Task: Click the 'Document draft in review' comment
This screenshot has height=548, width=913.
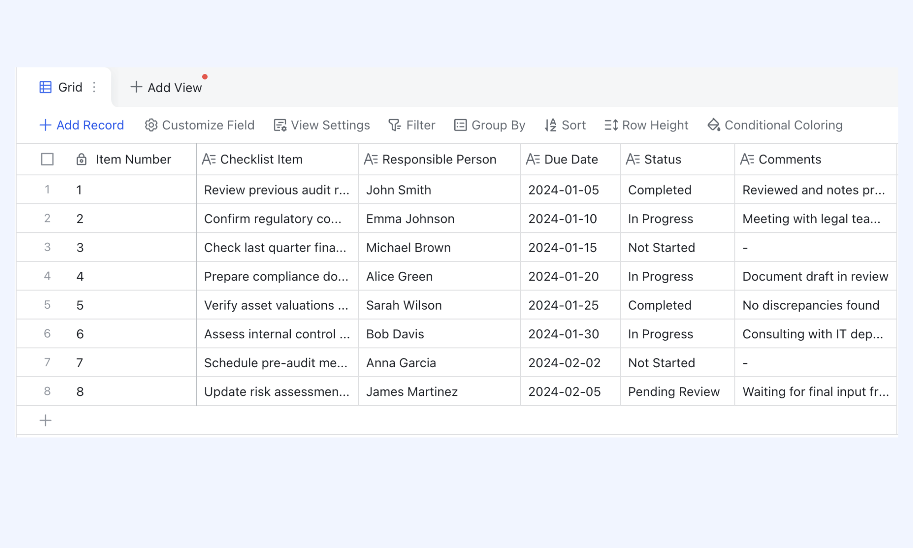Action: tap(816, 276)
